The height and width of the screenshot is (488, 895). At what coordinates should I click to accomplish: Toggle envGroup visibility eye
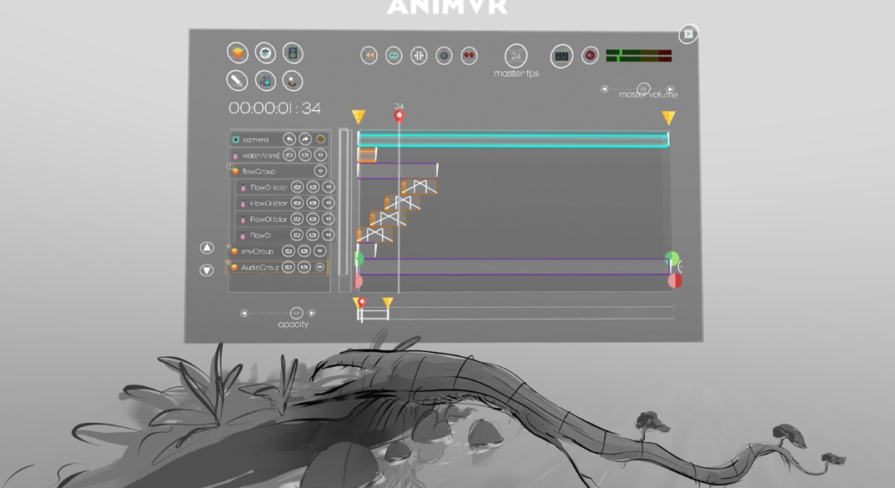[x=320, y=251]
